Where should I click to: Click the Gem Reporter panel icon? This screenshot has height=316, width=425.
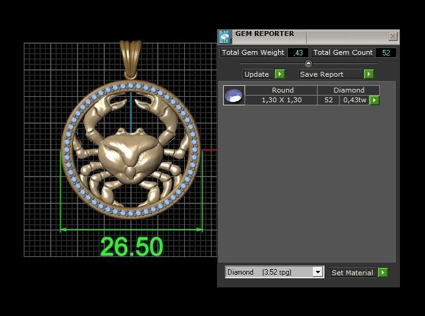(225, 37)
